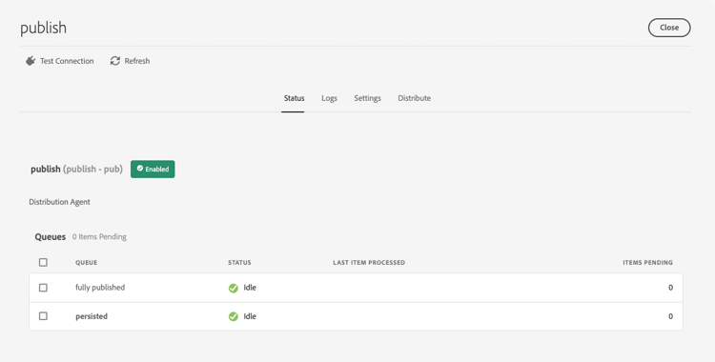Image resolution: width=715 pixels, height=362 pixels.
Task: Open the Logs tab
Action: pyautogui.click(x=329, y=98)
